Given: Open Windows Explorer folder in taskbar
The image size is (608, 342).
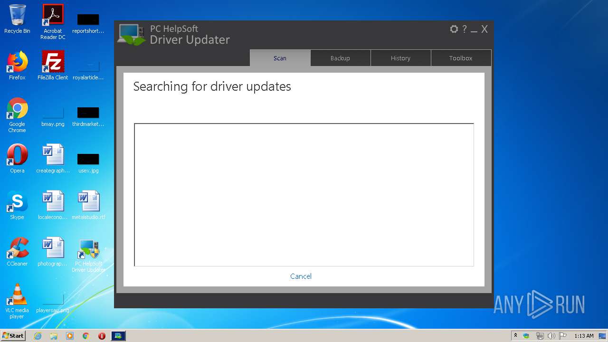Looking at the screenshot, I should (x=54, y=336).
